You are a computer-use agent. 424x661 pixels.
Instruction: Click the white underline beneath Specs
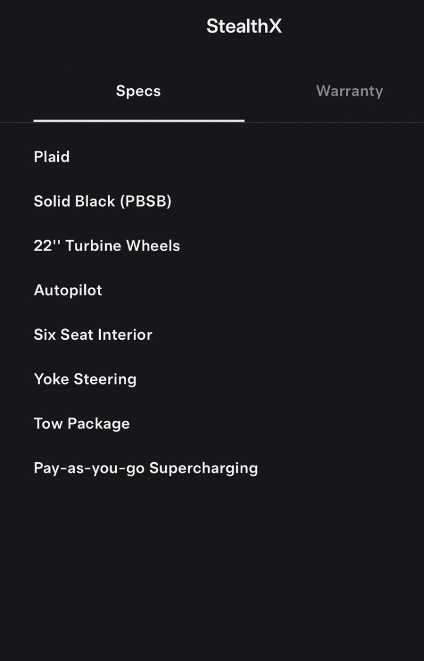[139, 120]
